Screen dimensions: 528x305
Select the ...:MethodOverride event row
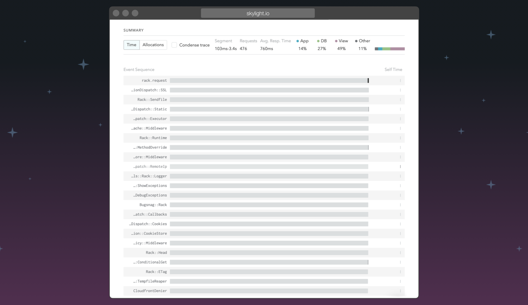pos(264,147)
